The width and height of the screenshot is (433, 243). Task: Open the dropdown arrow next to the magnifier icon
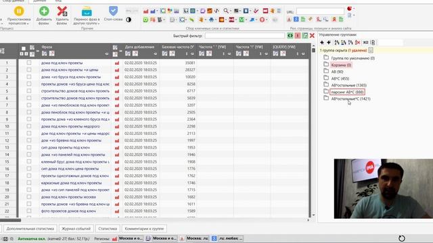point(231,11)
